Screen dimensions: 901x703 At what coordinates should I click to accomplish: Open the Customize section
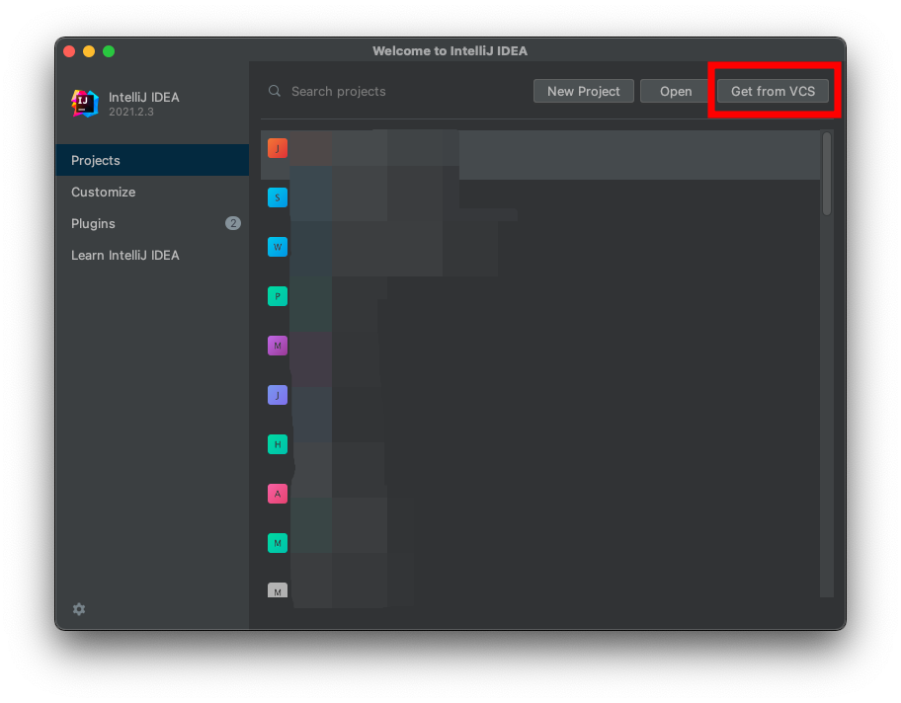tap(152, 192)
